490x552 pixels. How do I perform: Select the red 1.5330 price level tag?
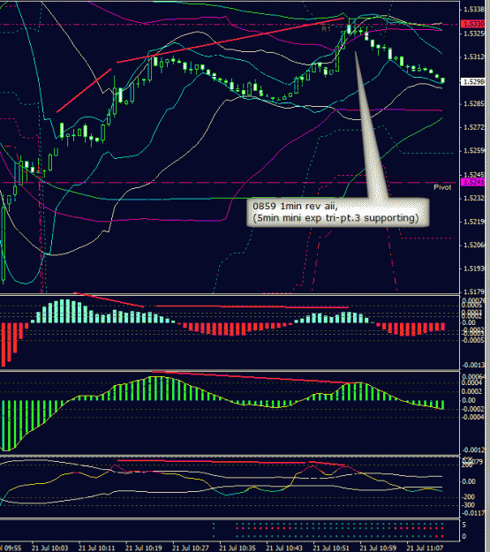pos(472,24)
